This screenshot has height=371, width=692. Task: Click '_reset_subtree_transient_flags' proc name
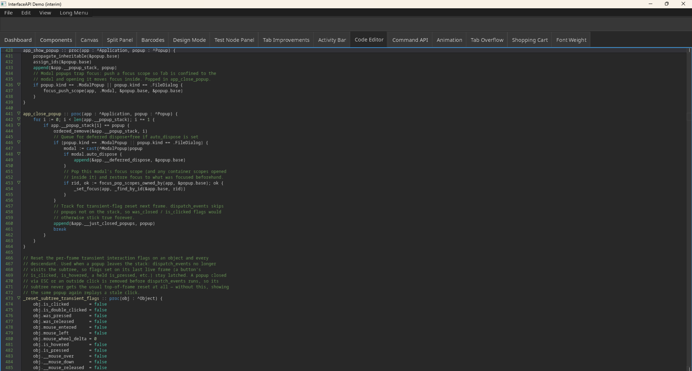click(x=61, y=299)
